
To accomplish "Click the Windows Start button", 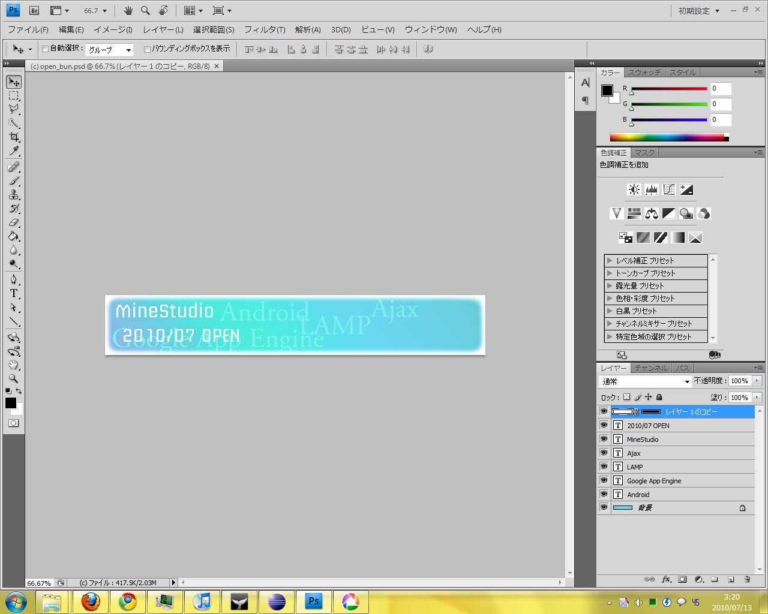I will pyautogui.click(x=16, y=601).
